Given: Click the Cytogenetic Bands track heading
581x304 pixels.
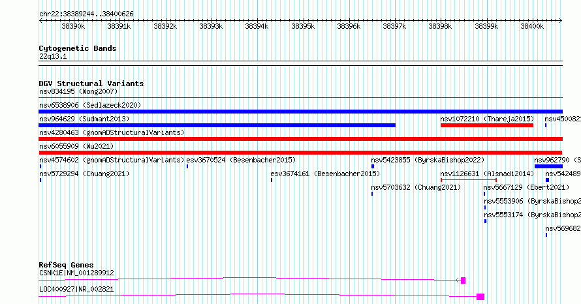Looking at the screenshot, I should pos(78,48).
